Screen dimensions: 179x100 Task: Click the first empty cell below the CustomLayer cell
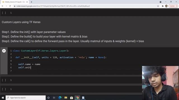[71, 80]
